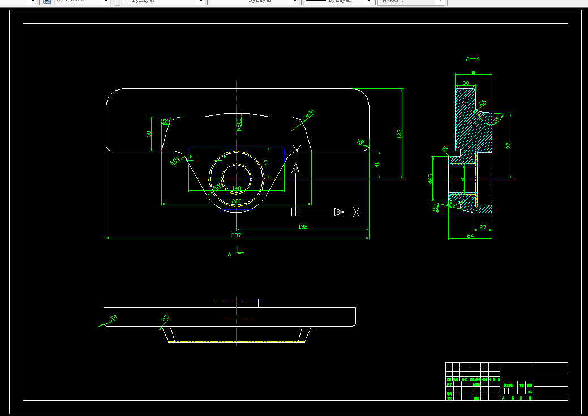Click the Y axis arrowhead of the UCS icon

click(295, 168)
